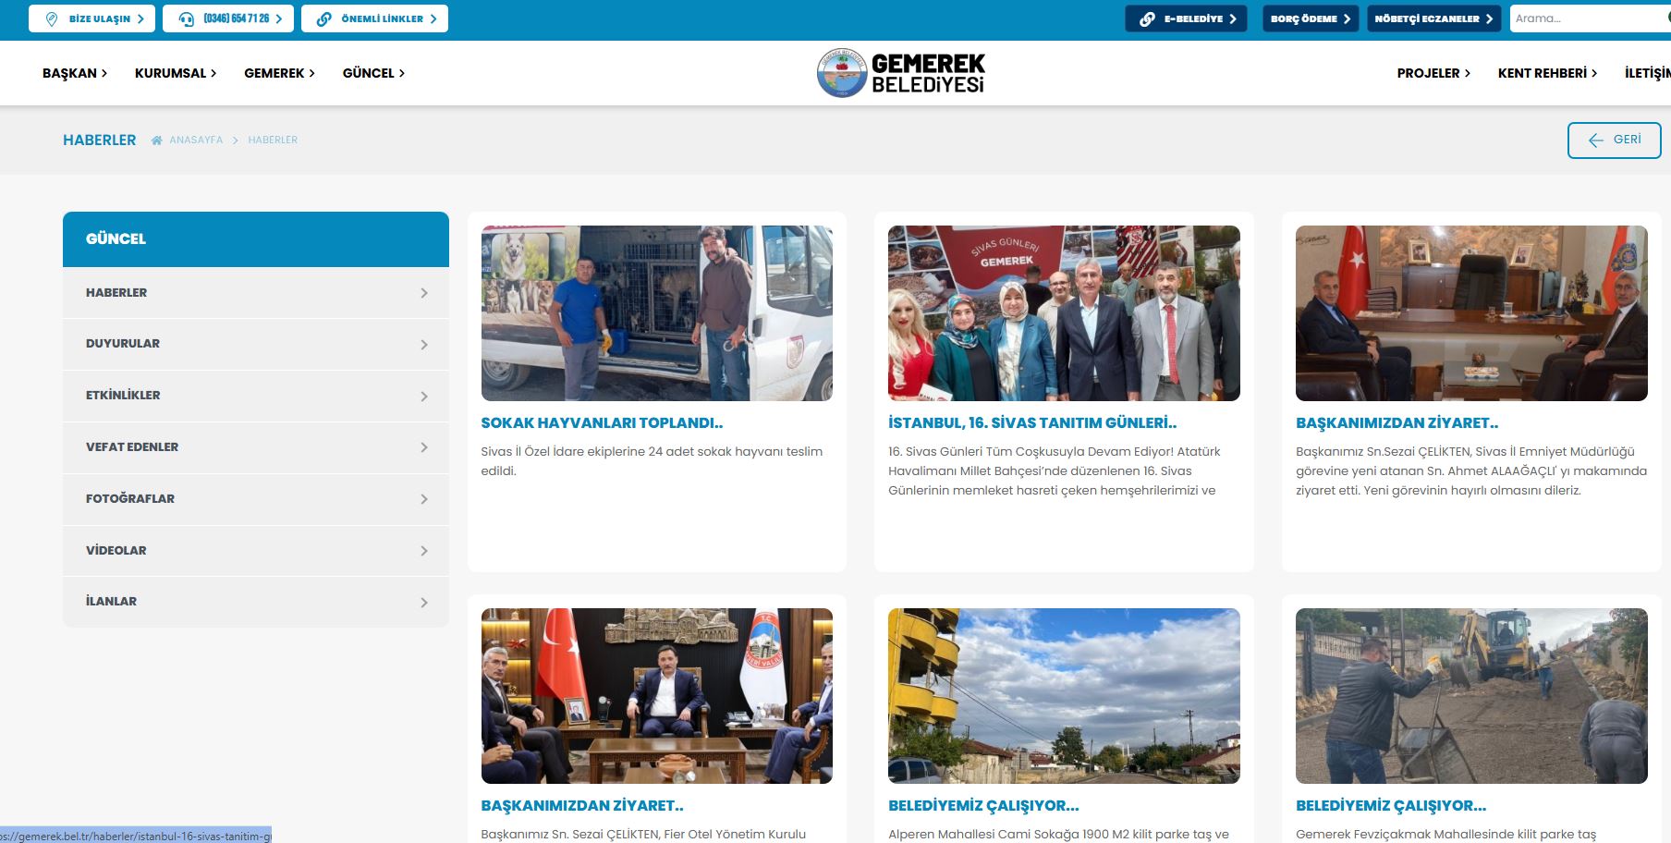Click the headset phone icon
Screen dimensions: 1671x843
coord(187,18)
